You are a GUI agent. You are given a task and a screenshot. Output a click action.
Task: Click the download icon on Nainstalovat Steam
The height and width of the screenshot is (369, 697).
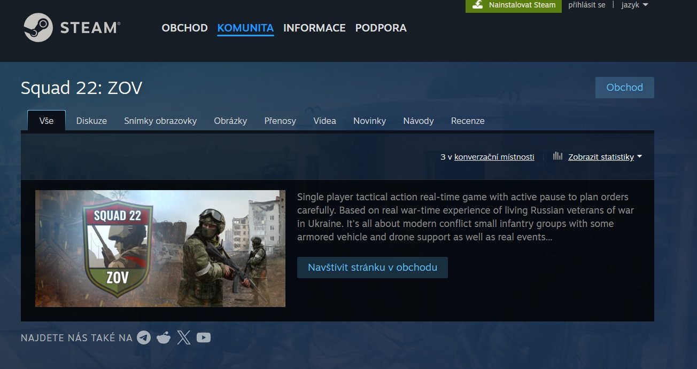point(477,5)
